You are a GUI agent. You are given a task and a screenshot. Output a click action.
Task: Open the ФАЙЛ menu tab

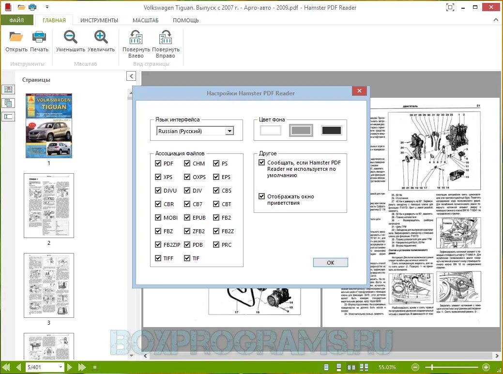[16, 20]
